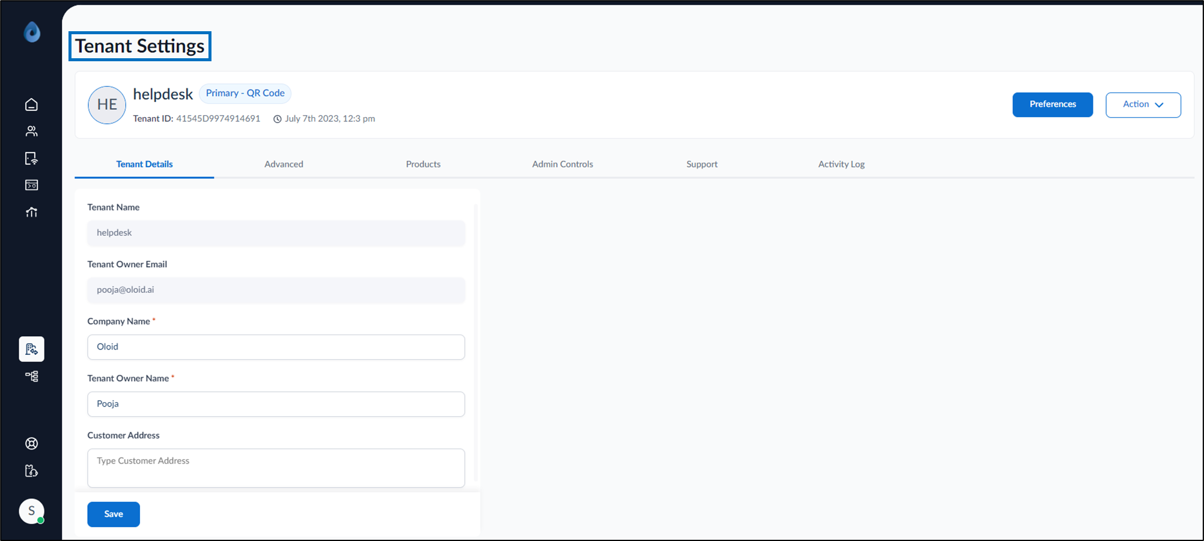
Task: Open the hierarchy tree icon in sidebar
Action: pyautogui.click(x=31, y=376)
